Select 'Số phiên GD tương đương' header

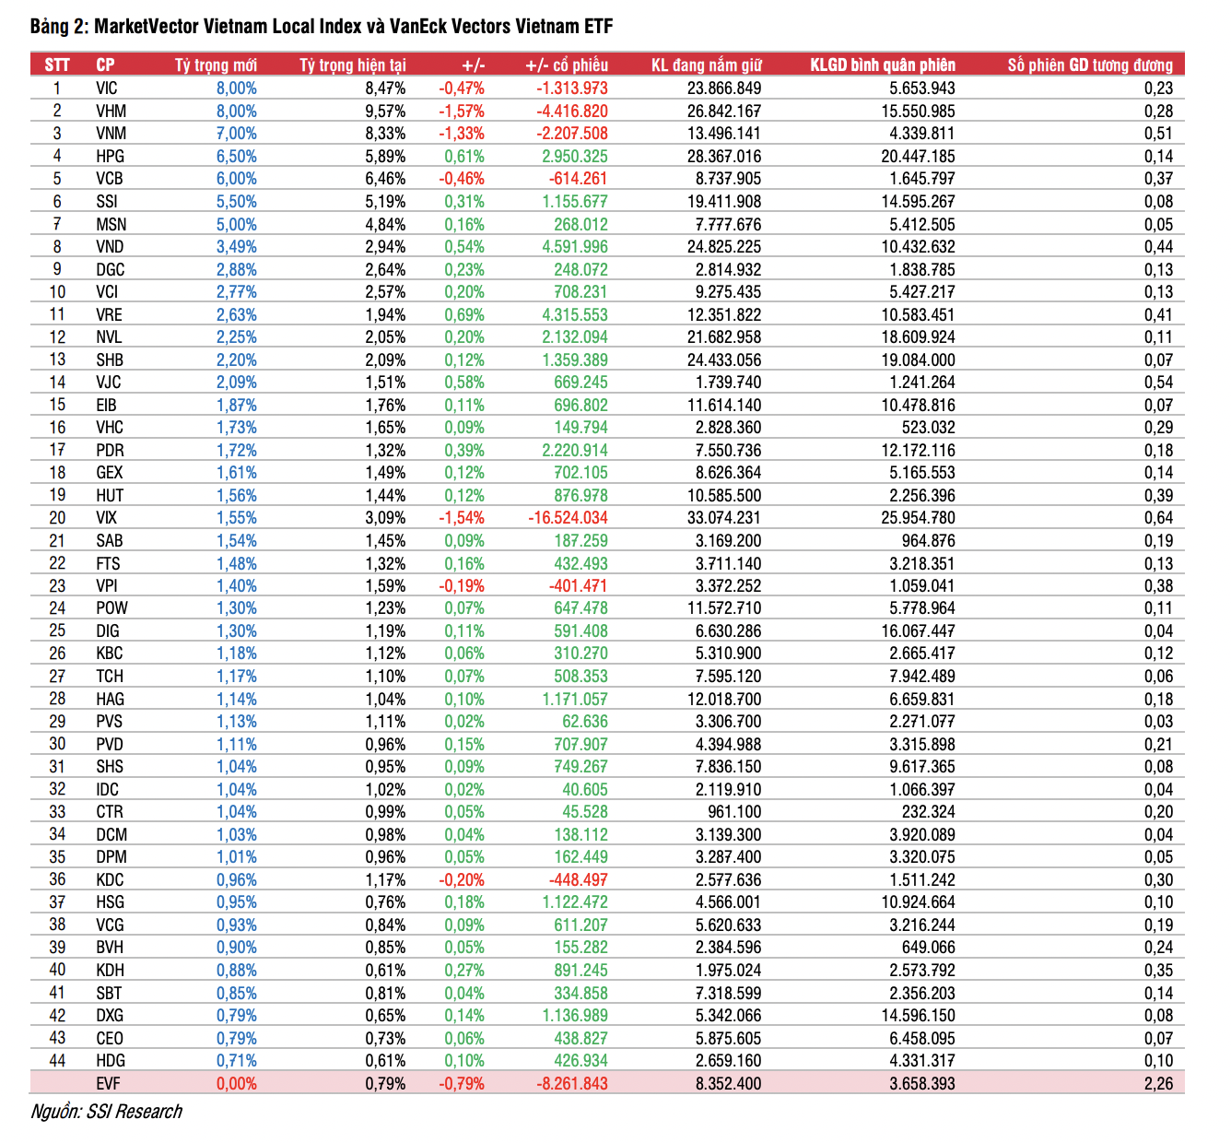pos(1089,65)
